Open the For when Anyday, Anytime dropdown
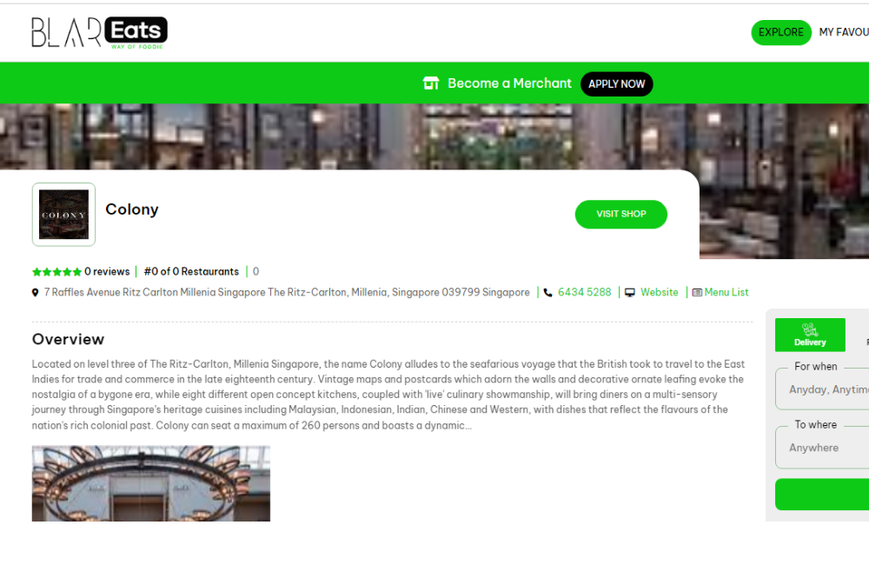 coord(822,389)
